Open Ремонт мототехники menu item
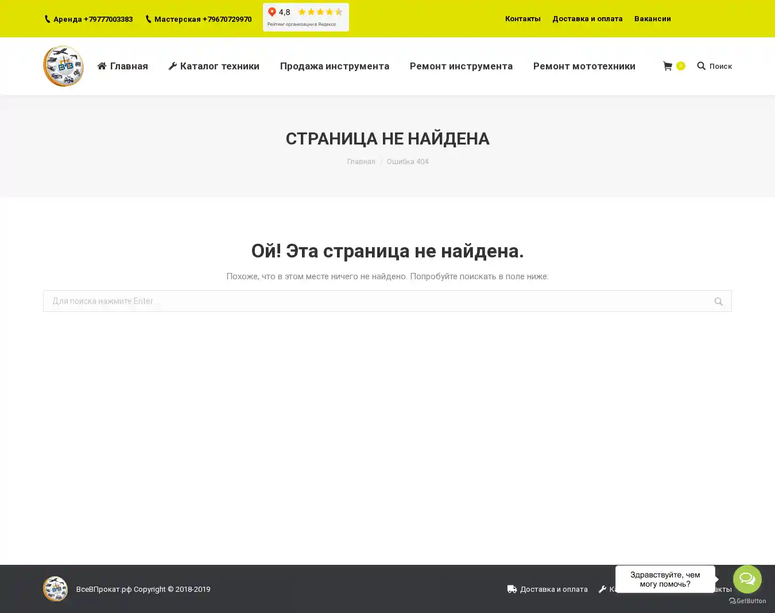The image size is (775, 613). point(584,66)
